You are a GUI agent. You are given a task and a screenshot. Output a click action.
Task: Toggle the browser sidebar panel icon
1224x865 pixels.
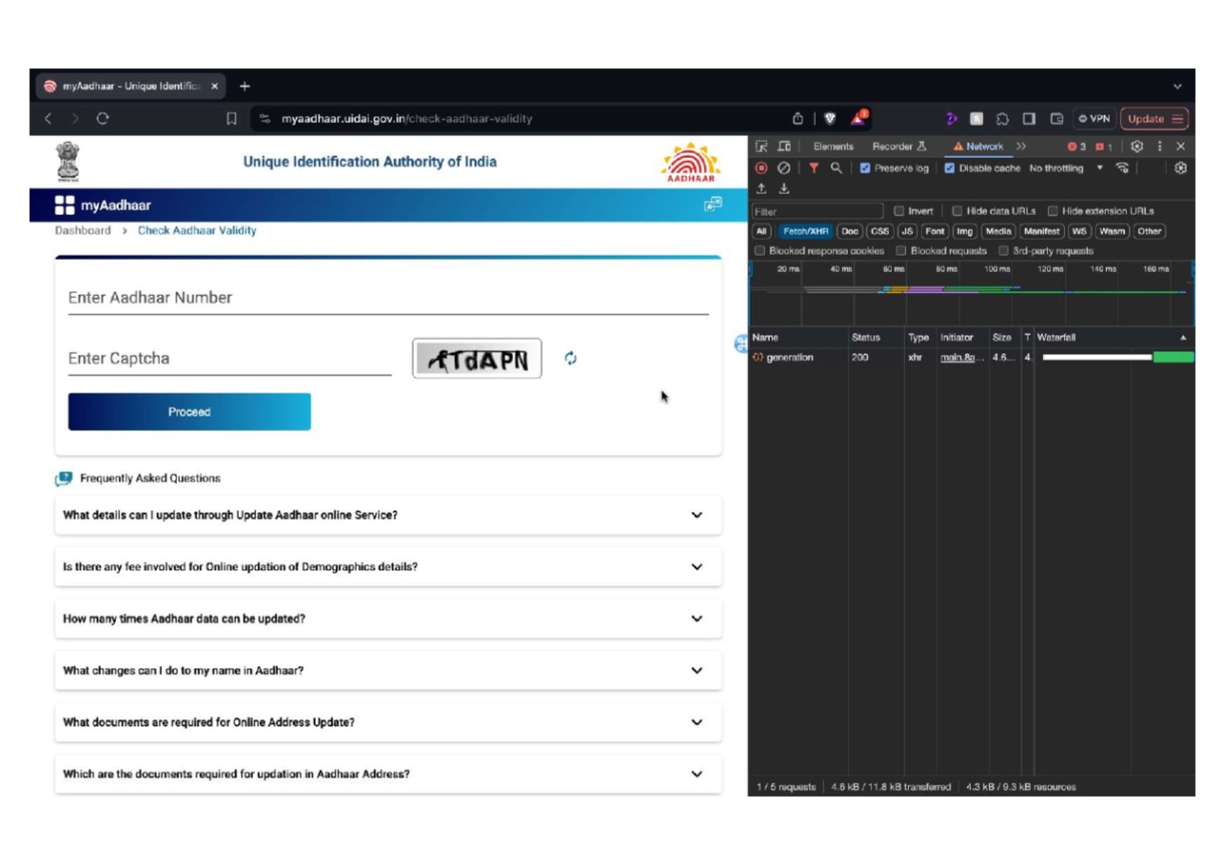click(x=1029, y=119)
